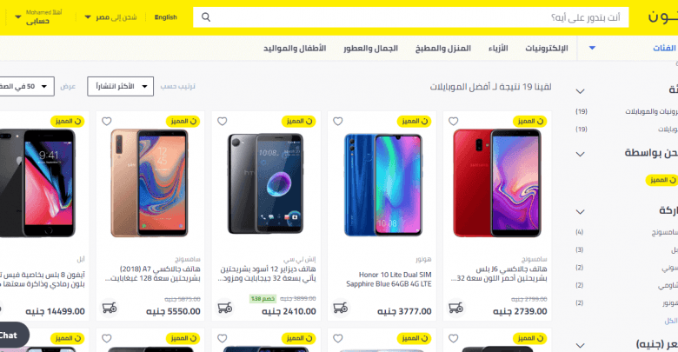The height and width of the screenshot is (352, 678).
Task: Favorite the Honor 10 Lite heart icon
Action: 338,122
